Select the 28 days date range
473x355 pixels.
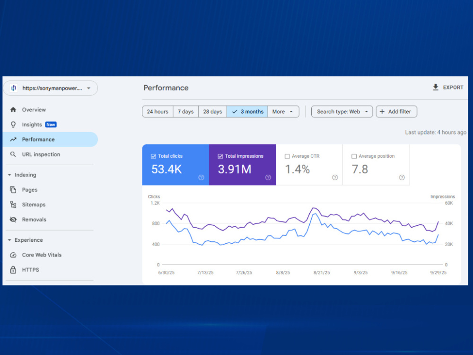pyautogui.click(x=212, y=112)
